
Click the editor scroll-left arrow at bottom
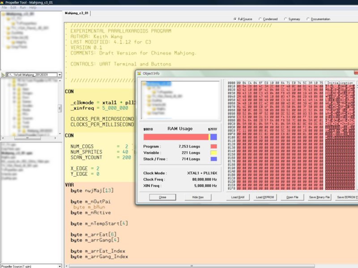(66, 266)
